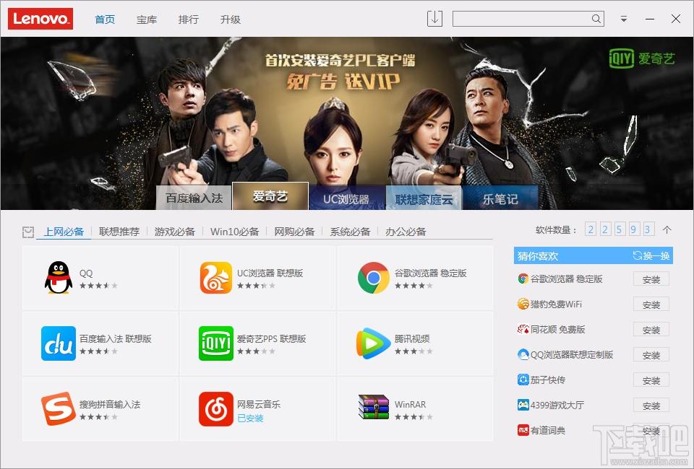694x469 pixels.
Task: Click the search magnifier icon
Action: [x=596, y=19]
